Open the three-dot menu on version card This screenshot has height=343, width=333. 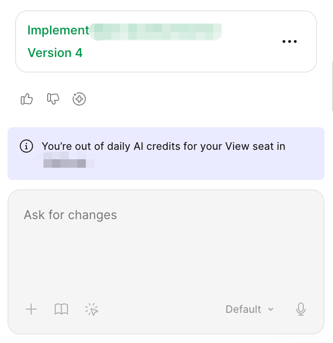pos(290,41)
